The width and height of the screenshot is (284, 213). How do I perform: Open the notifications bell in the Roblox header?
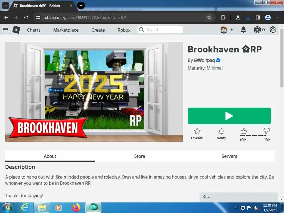click(244, 30)
